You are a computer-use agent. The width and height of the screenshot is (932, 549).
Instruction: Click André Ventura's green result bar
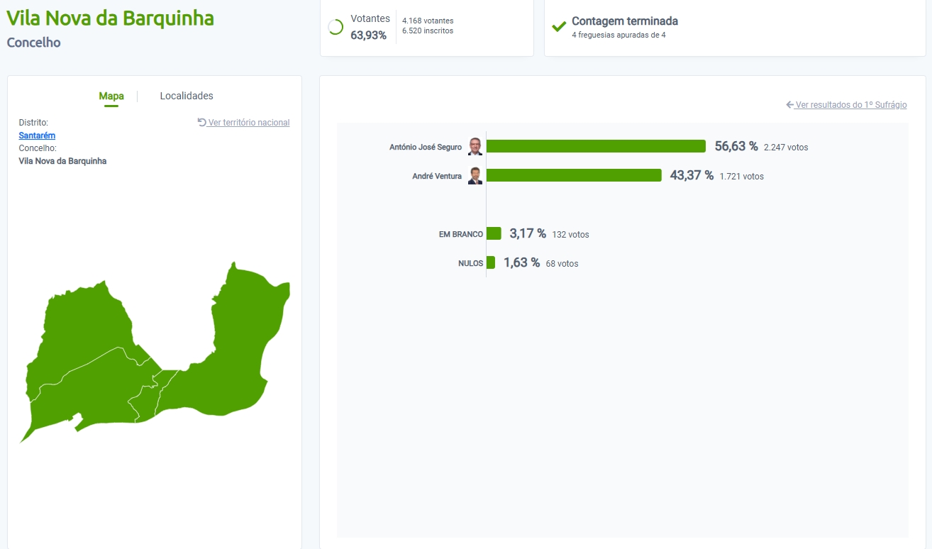point(574,175)
